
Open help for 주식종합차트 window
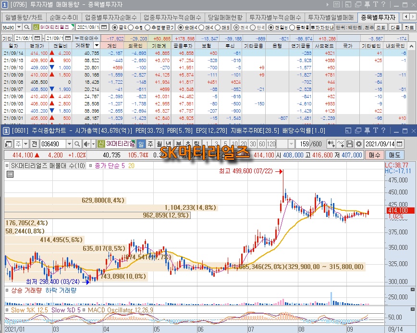[x=383, y=130]
